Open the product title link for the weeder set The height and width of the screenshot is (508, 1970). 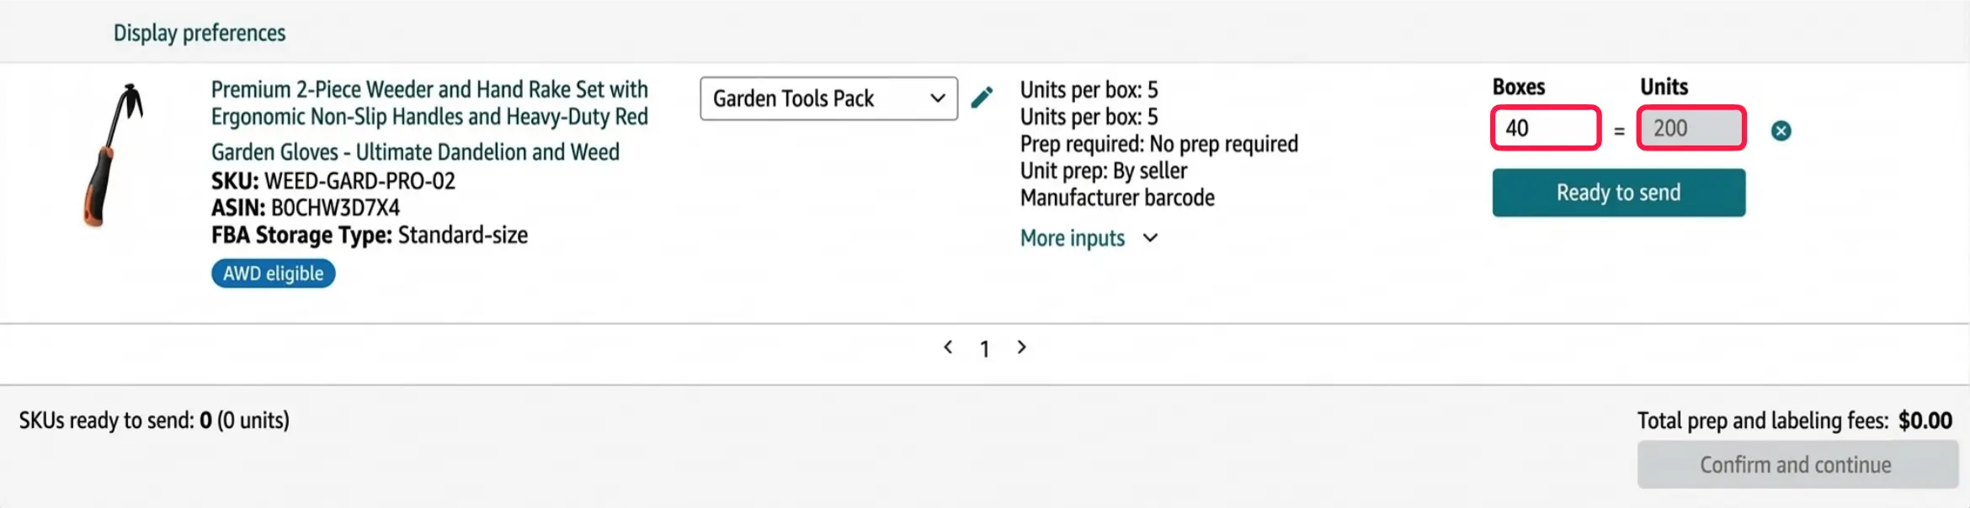click(x=429, y=118)
